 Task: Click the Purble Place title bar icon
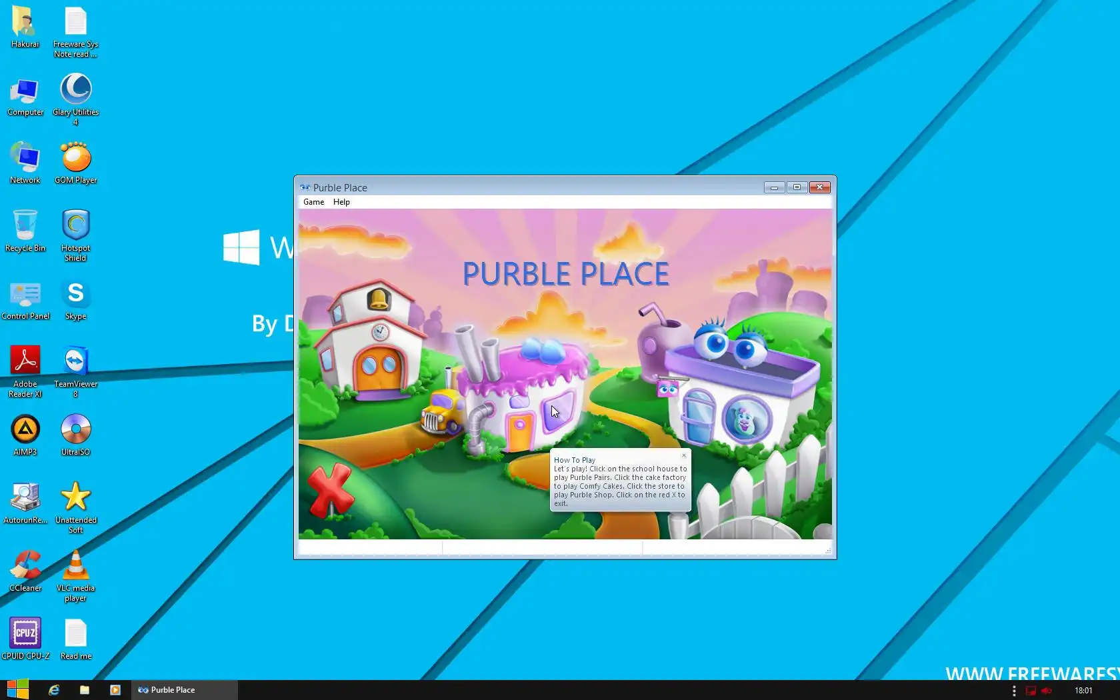point(305,187)
